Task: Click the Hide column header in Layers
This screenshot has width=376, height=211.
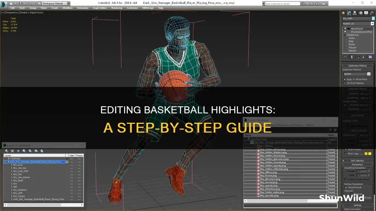Action: pos(72,155)
